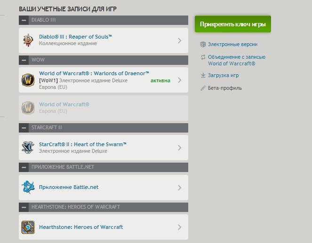Click the pencil icon beside Бета-профиль
The width and height of the screenshot is (312, 243).
click(203, 88)
